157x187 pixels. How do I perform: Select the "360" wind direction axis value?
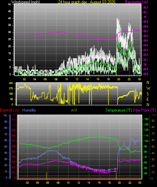[x=11, y=83]
